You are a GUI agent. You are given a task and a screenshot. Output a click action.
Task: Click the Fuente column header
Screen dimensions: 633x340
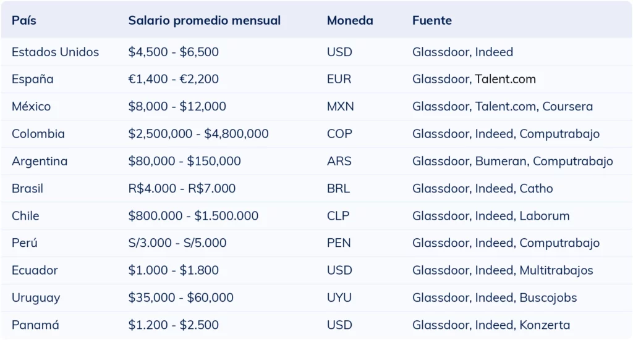[431, 20]
